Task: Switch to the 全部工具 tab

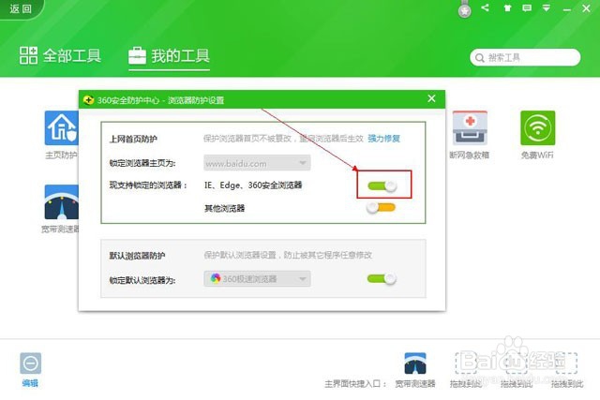Action: (60, 56)
